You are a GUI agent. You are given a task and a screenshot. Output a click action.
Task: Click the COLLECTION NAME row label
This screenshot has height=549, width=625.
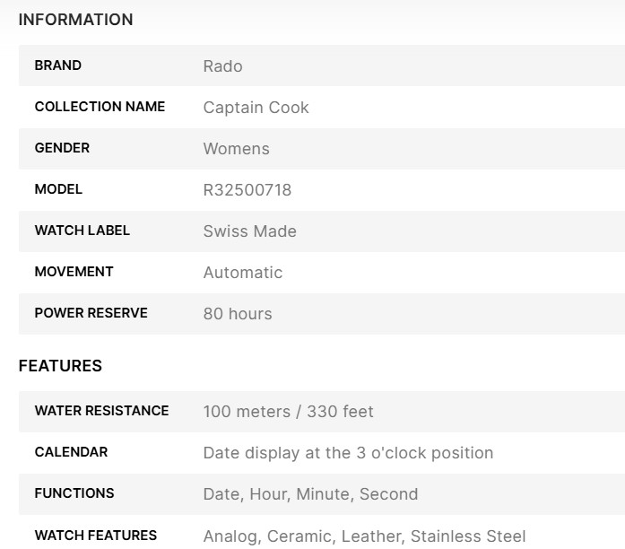[100, 107]
